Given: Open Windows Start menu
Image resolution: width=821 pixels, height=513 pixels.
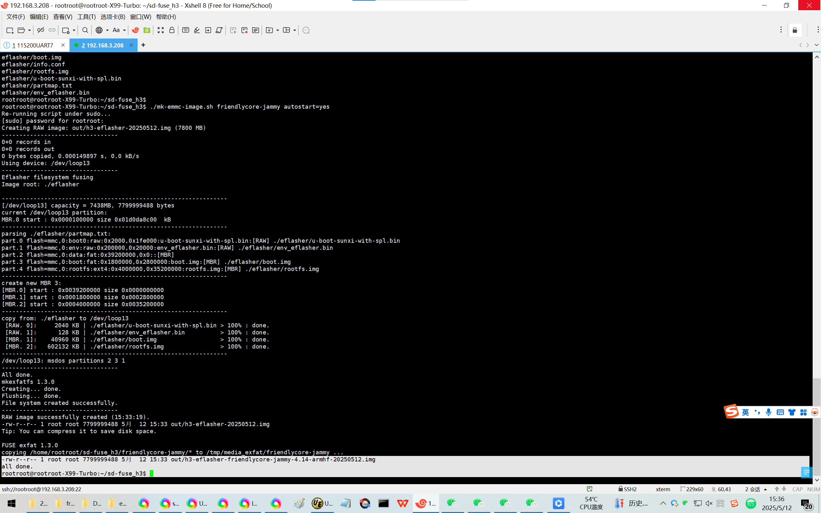Looking at the screenshot, I should click(11, 503).
